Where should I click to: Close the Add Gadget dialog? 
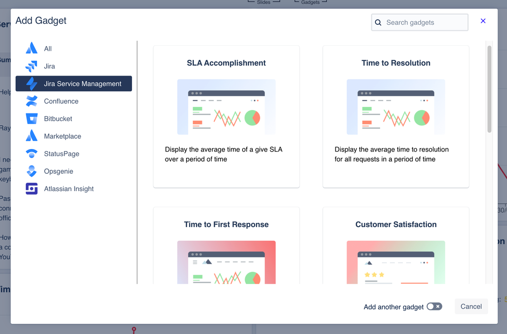483,21
